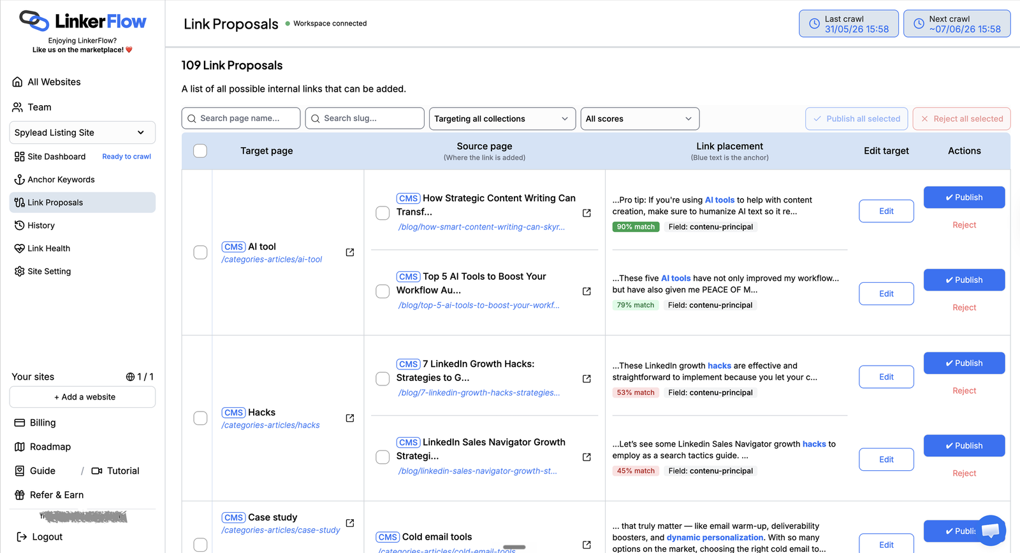
Task: Check the Case study target page checkbox
Action: (200, 545)
